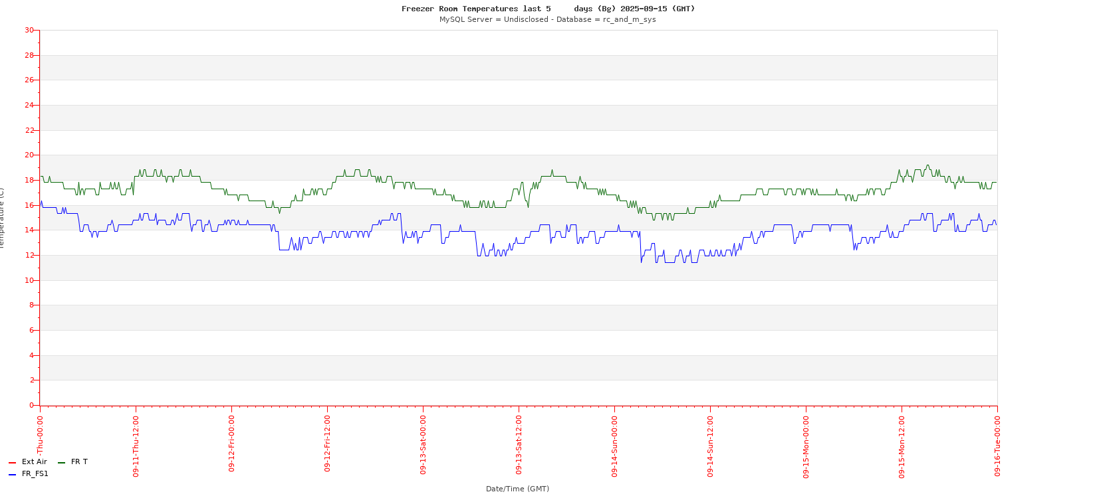The image size is (1097, 498).
Task: Click y-axis label 12
Action: click(29, 255)
